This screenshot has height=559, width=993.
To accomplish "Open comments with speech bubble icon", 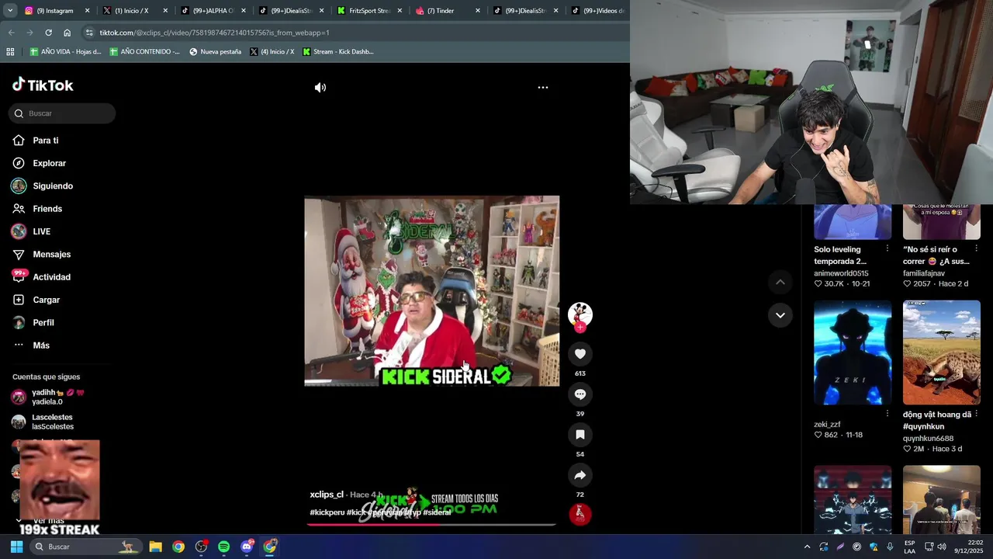I will tap(580, 394).
